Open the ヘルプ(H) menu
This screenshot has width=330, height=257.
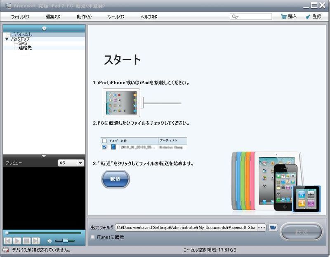149,17
